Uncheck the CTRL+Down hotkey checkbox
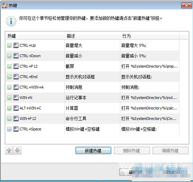 tap(9, 56)
